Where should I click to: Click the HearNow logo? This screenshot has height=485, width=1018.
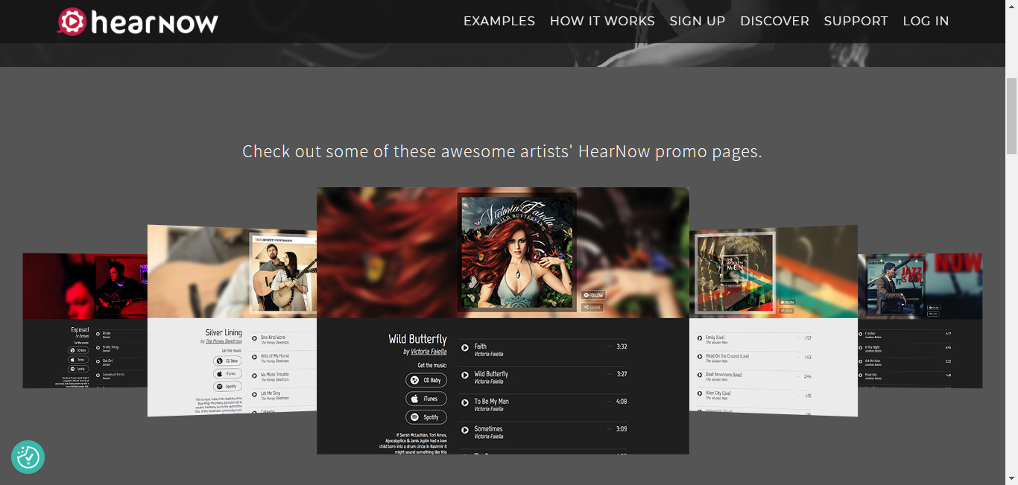pyautogui.click(x=138, y=22)
